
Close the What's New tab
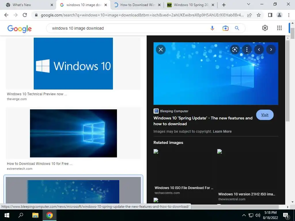pyautogui.click(x=52, y=5)
